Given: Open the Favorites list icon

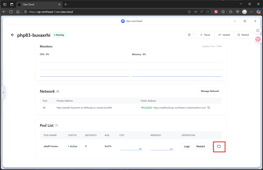Looking at the screenshot, I should (231, 12).
